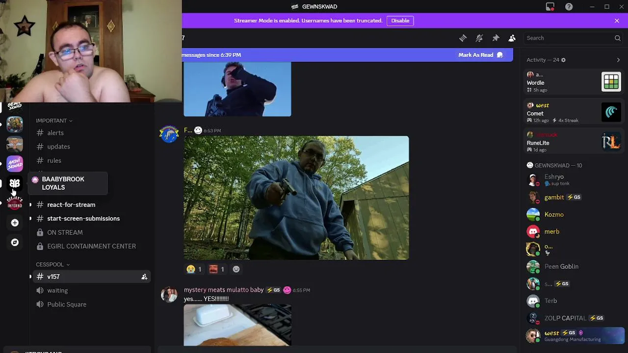
Task: Click the add reaction smiley button
Action: click(236, 269)
